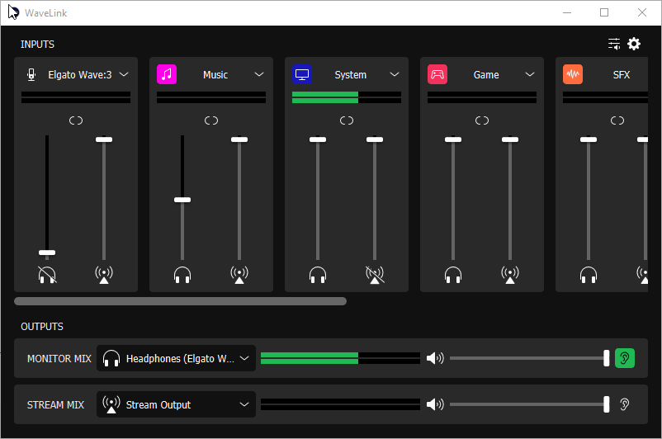
Task: Mute Music channel stream output
Action: point(239,275)
